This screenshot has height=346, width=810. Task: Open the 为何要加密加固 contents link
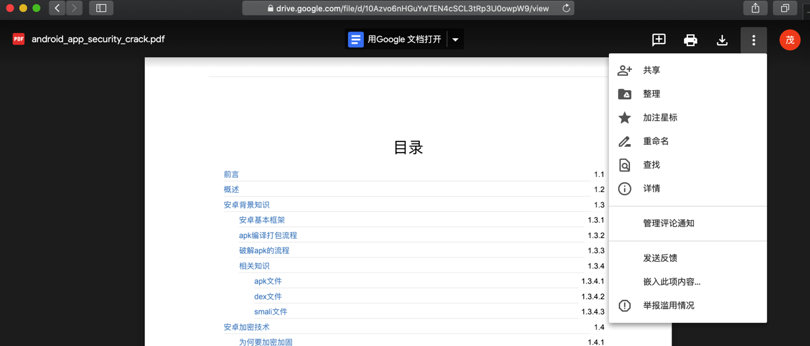[x=266, y=342]
